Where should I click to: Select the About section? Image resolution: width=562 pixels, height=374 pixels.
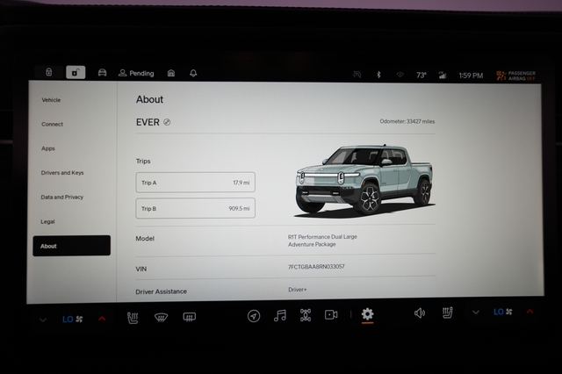[72, 246]
